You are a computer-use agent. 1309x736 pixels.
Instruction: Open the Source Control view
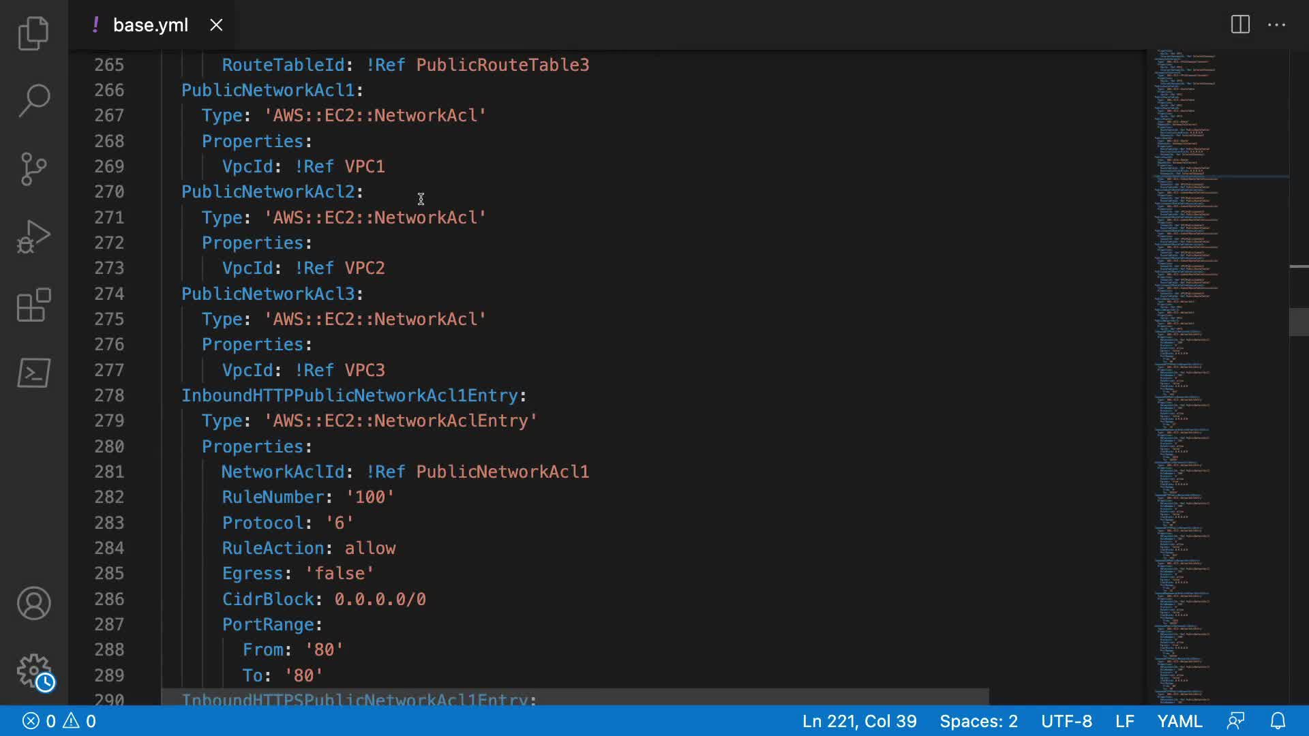coord(33,169)
